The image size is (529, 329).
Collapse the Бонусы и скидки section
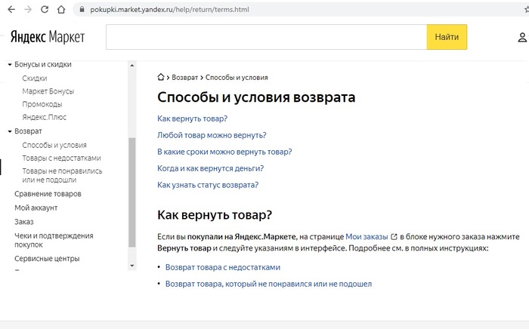pos(10,64)
